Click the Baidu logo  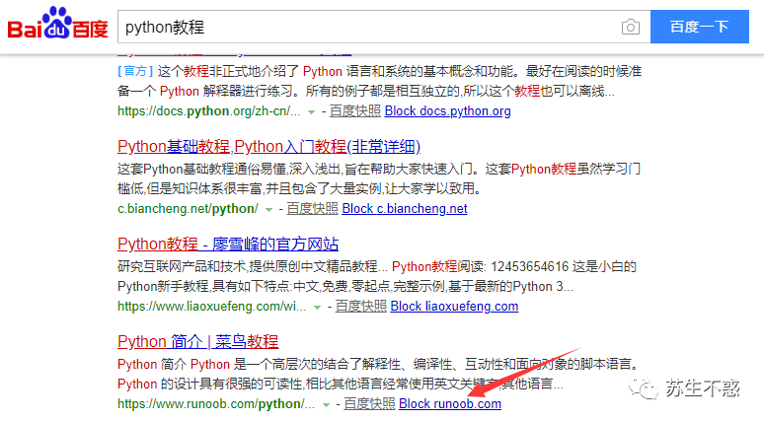pyautogui.click(x=57, y=24)
